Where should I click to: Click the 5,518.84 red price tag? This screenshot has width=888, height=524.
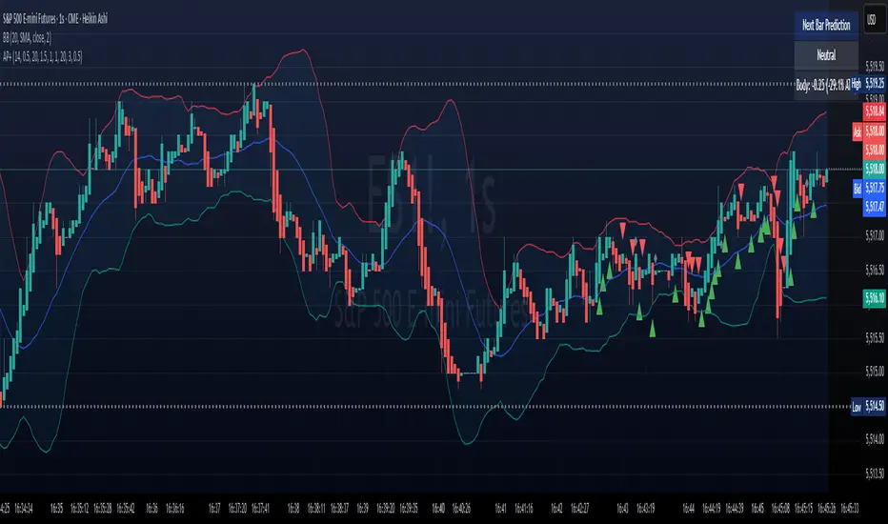click(x=875, y=111)
